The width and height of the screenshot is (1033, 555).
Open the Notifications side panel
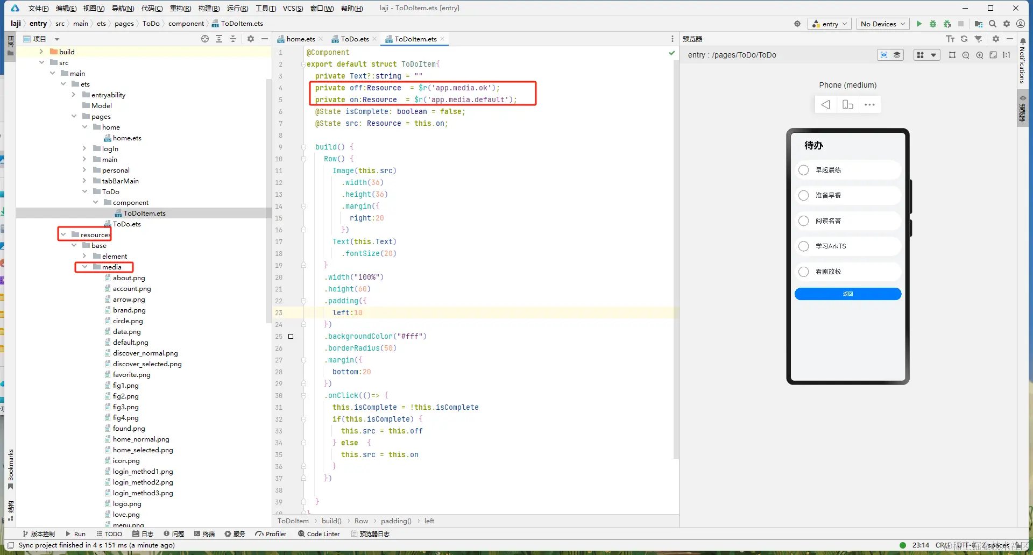[1023, 60]
